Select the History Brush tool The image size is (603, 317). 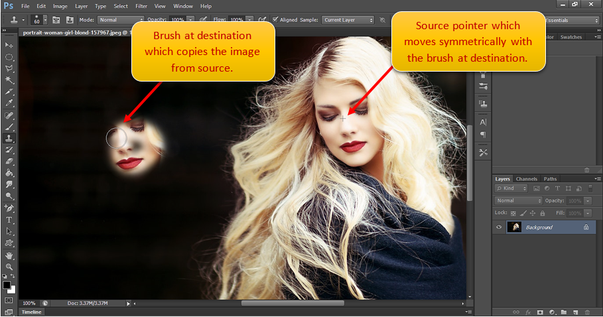pos(9,150)
